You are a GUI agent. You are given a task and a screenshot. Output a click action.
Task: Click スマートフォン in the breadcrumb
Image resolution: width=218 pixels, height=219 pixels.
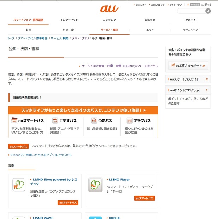(80, 38)
